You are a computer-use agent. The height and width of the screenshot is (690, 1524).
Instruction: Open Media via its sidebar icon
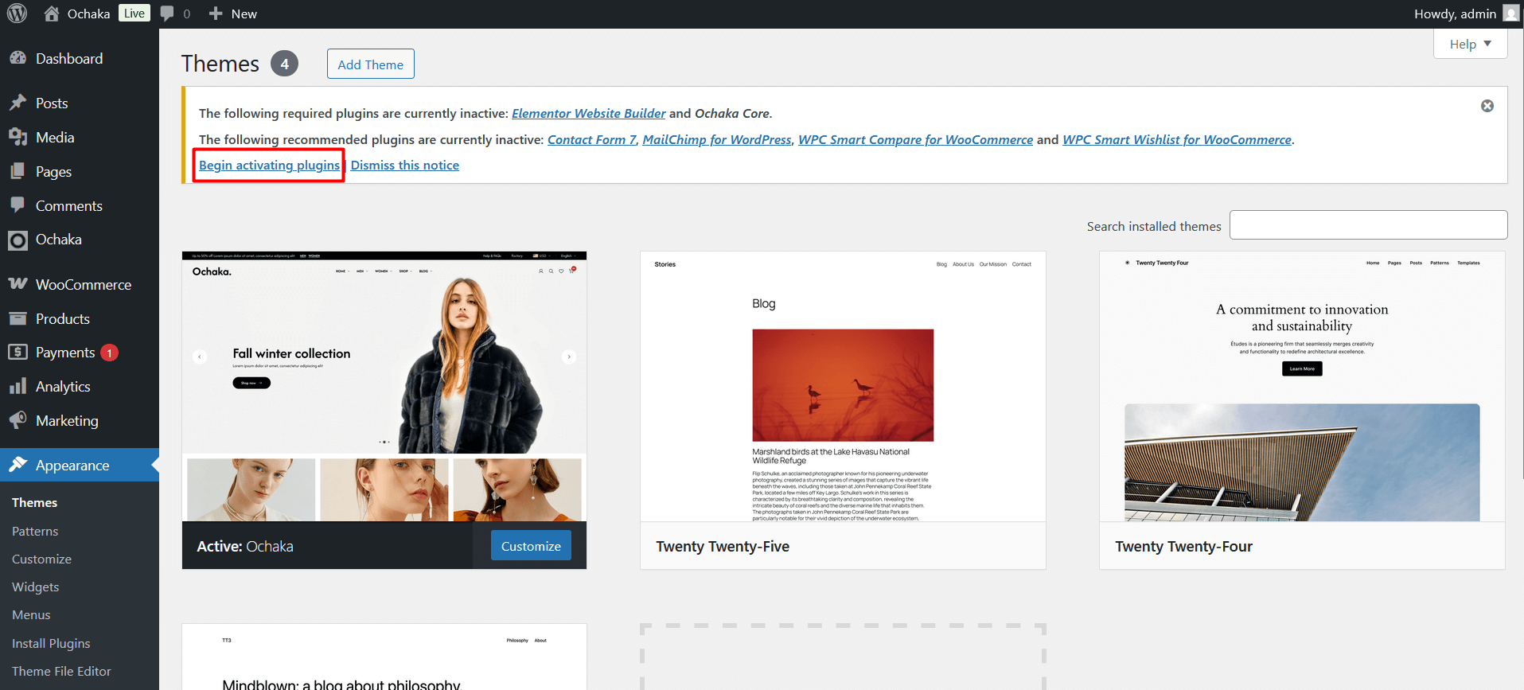point(18,138)
